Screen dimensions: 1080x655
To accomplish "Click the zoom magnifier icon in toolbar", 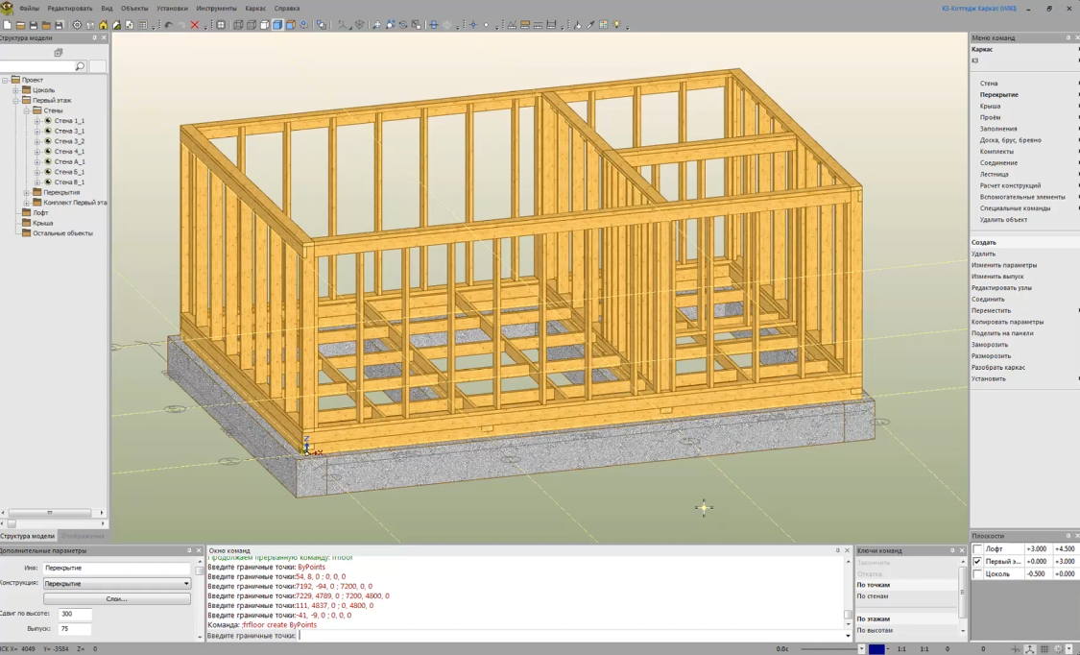I will 376,25.
